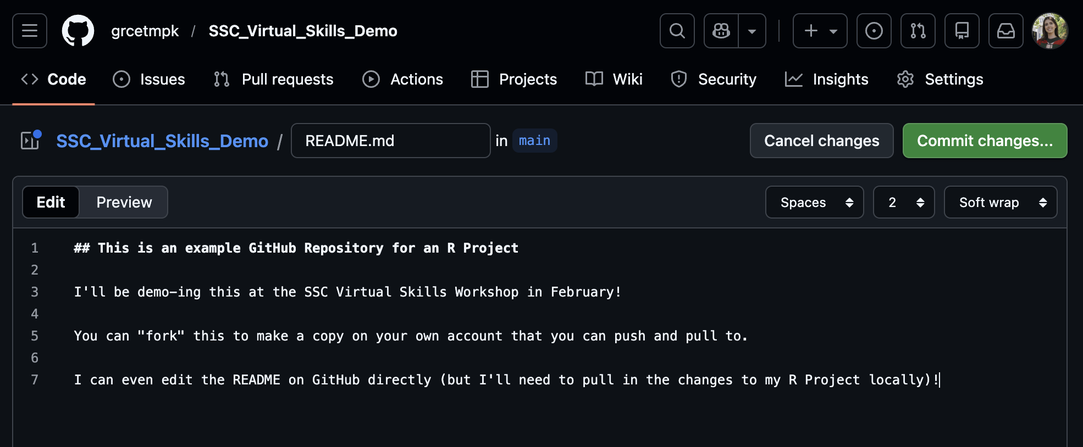This screenshot has height=447, width=1083.
Task: Click Commit changes button
Action: tap(985, 141)
